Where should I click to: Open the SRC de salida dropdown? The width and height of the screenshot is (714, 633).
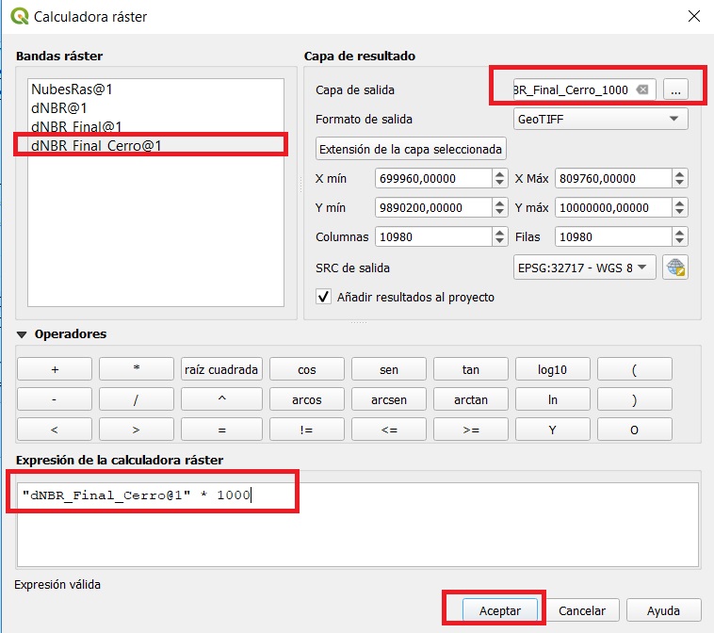pos(584,268)
